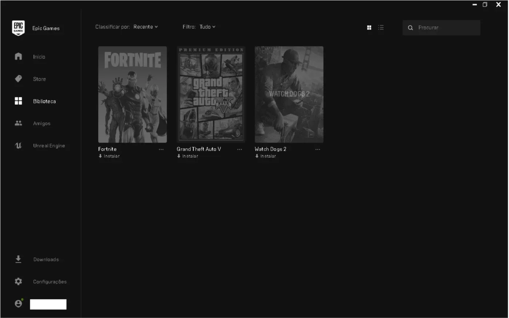This screenshot has height=318, width=509.
Task: Open the Store section
Action: 40,79
